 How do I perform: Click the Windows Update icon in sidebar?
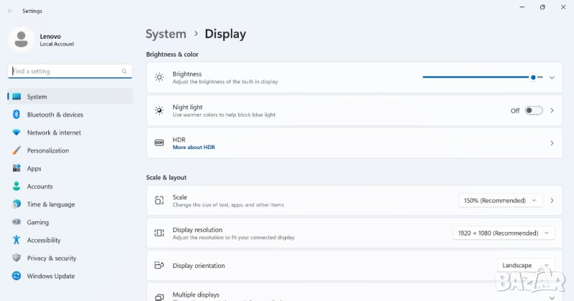tap(16, 276)
